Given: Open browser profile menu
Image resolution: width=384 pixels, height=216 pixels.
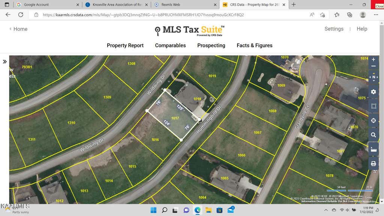Looking at the screenshot, I should pos(363,15).
